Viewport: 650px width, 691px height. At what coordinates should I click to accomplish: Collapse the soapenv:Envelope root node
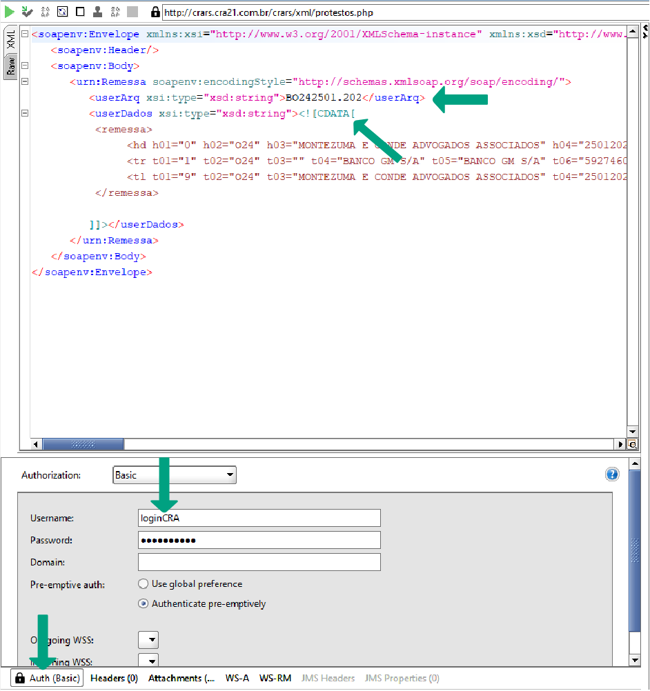25,34
